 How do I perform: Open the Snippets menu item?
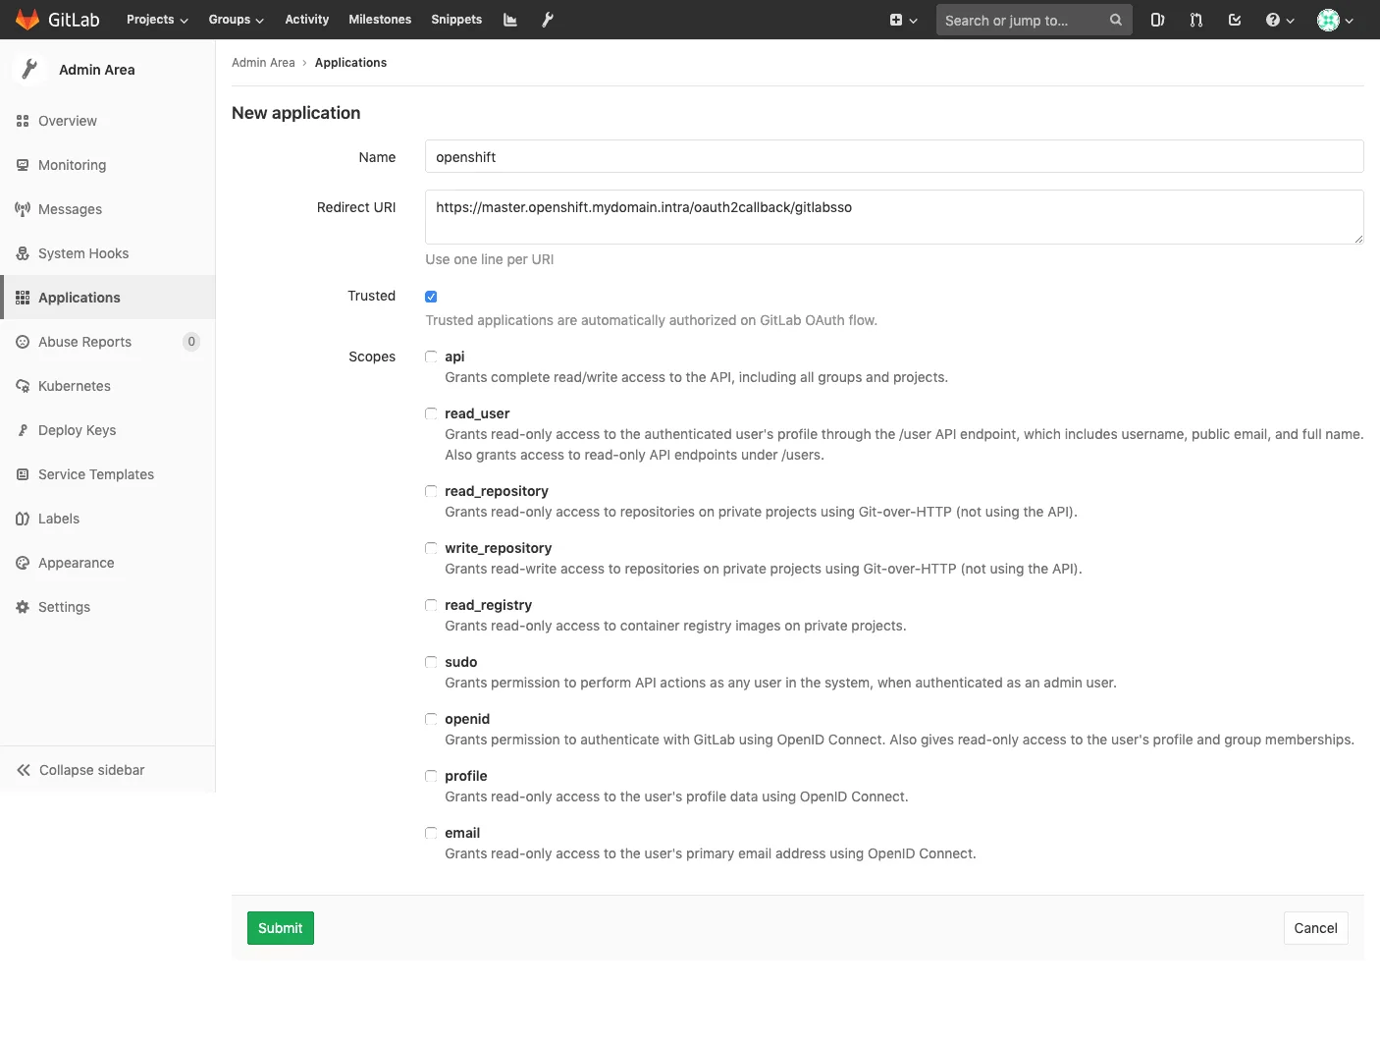tap(456, 20)
